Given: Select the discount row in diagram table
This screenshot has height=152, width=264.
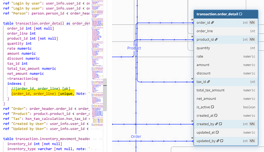Looking at the screenshot, I should coord(226,73).
